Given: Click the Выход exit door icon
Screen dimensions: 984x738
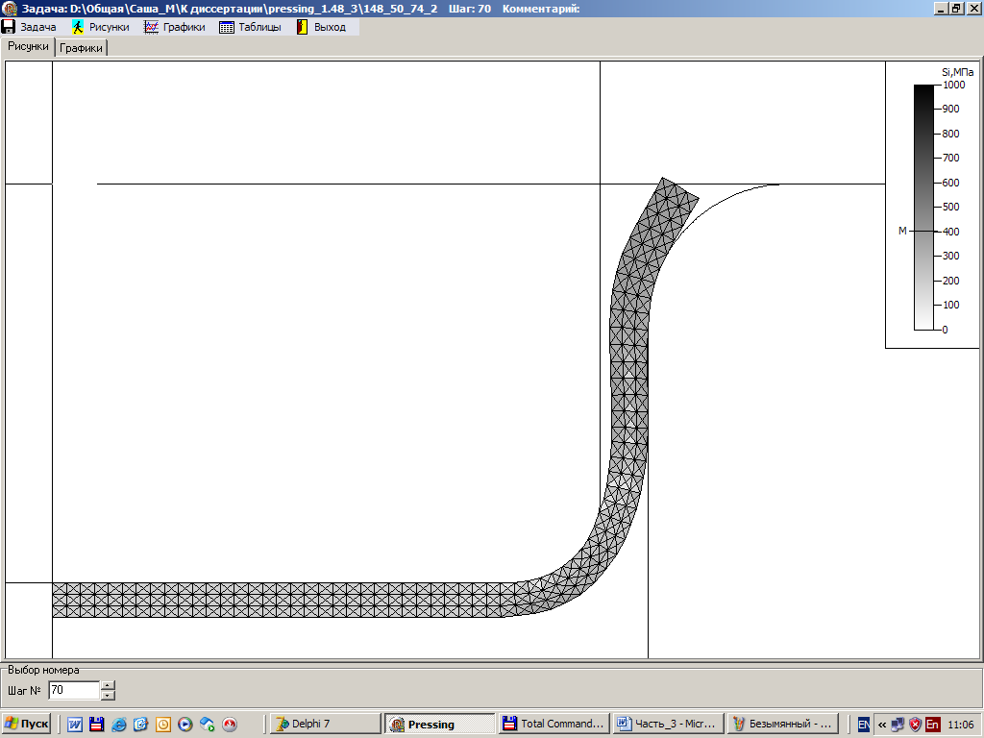Looking at the screenshot, I should tap(302, 27).
